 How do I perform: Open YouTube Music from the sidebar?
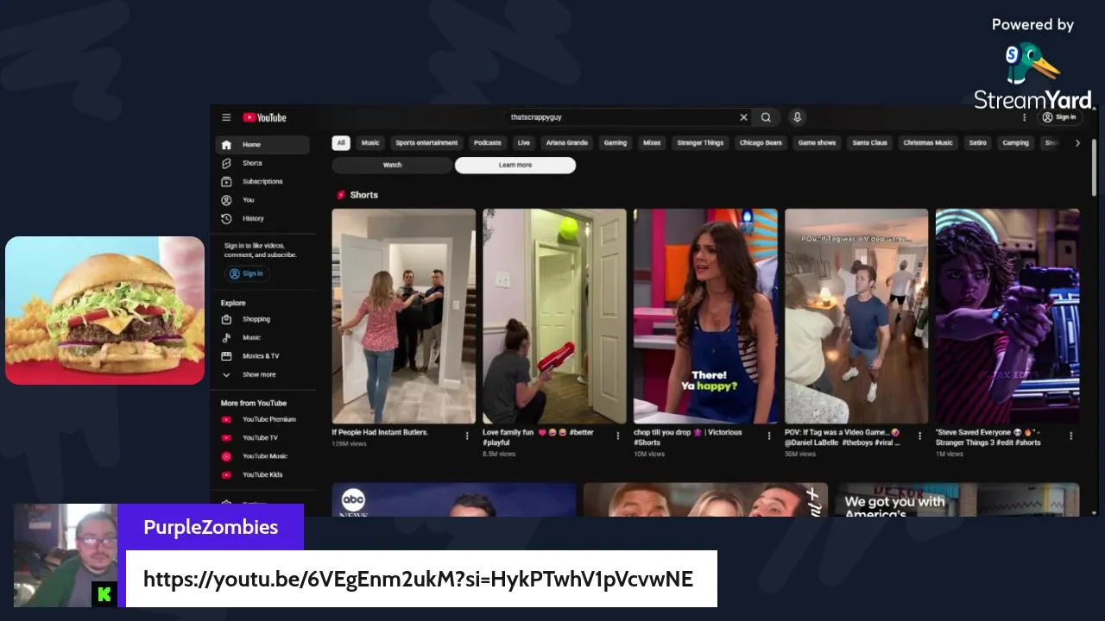click(x=262, y=456)
